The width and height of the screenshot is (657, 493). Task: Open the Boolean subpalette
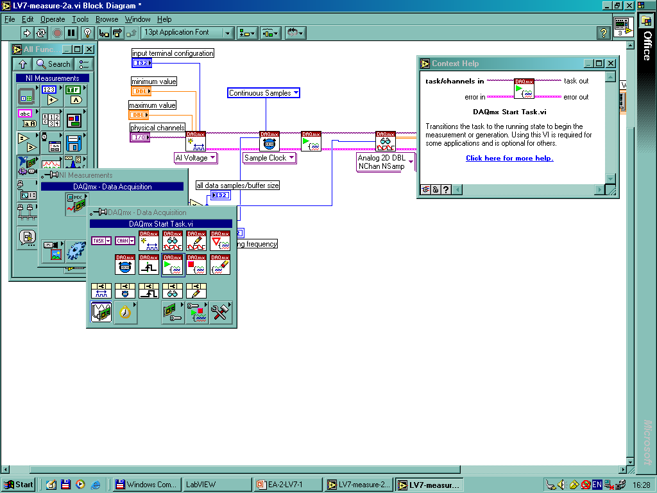pyautogui.click(x=75, y=96)
